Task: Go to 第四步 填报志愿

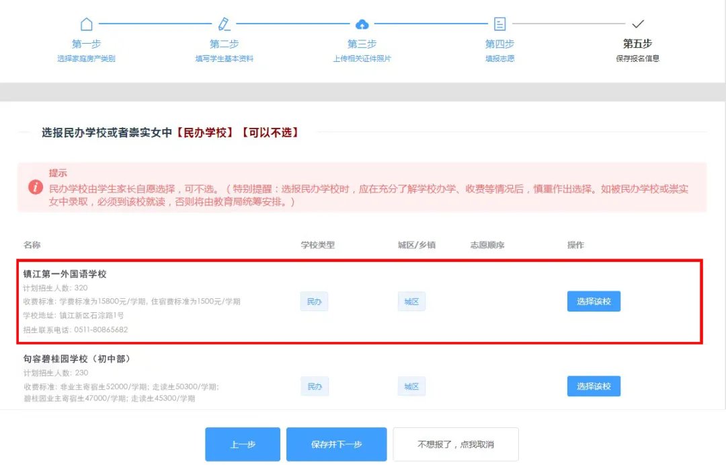Action: (x=499, y=50)
